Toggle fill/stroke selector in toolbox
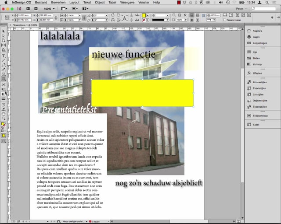This screenshot has width=281, height=224. 3,125
